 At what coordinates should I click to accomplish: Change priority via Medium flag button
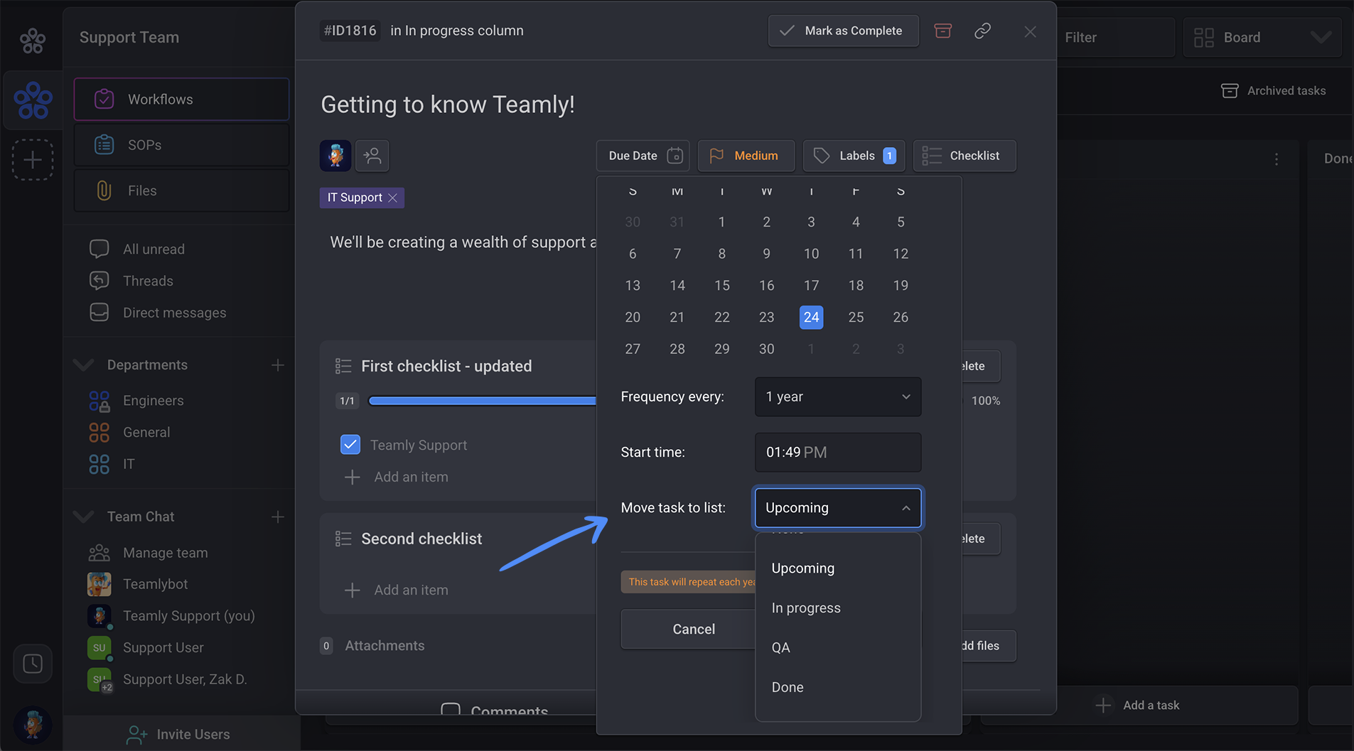pos(746,156)
